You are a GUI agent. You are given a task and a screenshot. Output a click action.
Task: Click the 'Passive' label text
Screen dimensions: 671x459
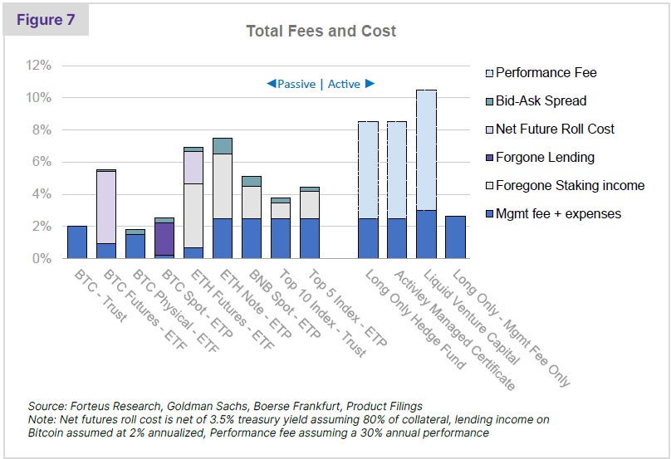click(x=296, y=84)
